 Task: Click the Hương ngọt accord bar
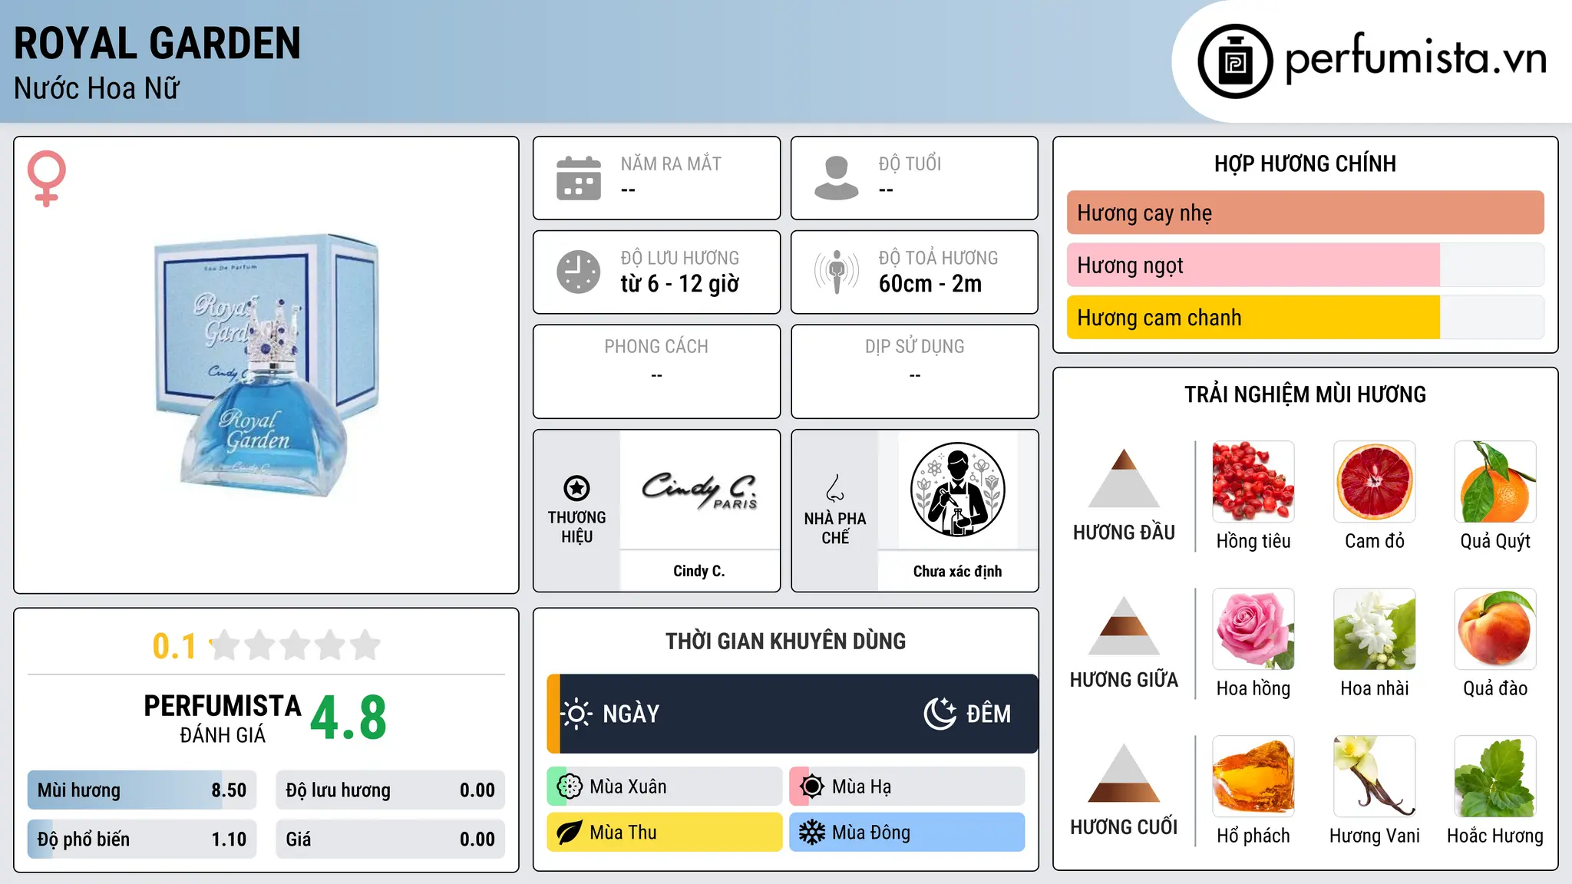[x=1306, y=265]
